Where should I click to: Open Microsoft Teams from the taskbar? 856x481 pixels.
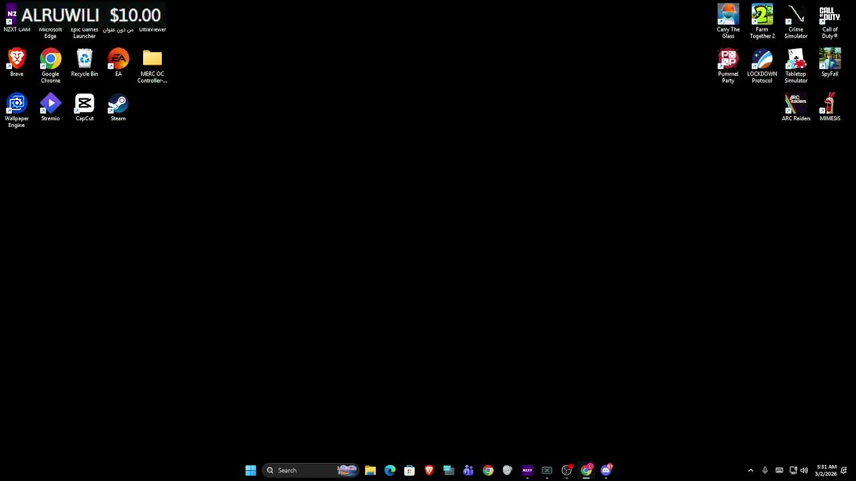(x=468, y=470)
